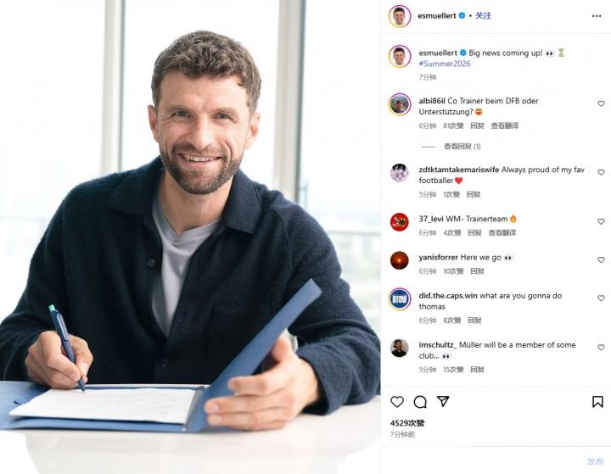Reply to yanisforrer's comment
This screenshot has height=474, width=611.
(x=477, y=271)
